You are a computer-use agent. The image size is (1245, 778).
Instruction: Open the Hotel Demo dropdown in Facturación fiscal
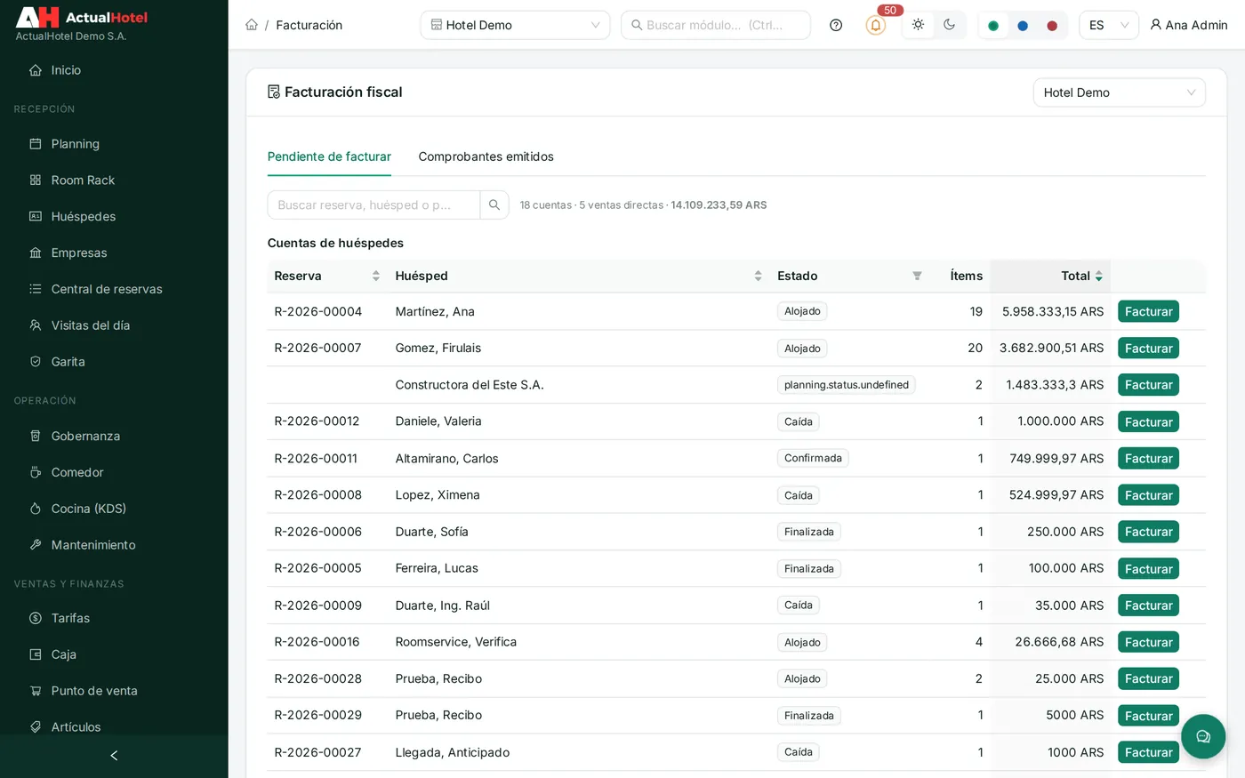[x=1119, y=92]
